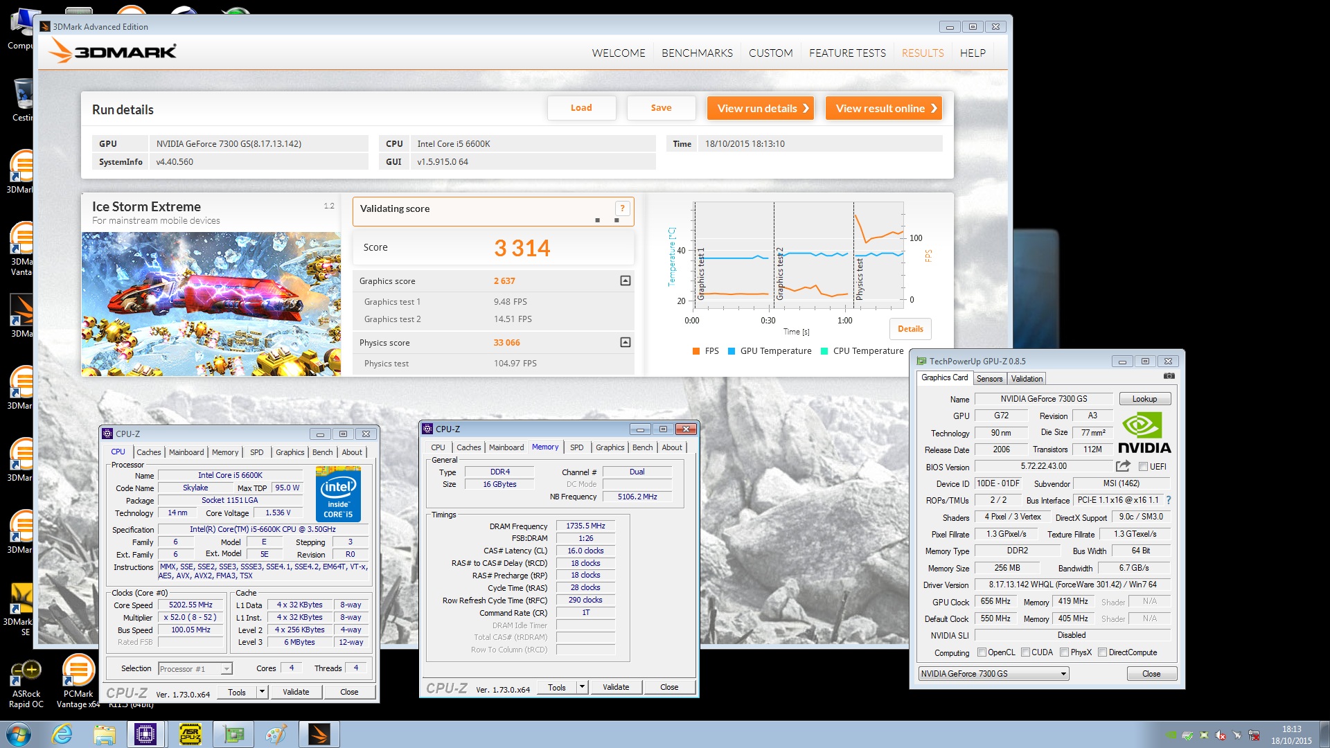
Task: Open the Validation tab in GPU-Z
Action: pyautogui.click(x=1027, y=379)
